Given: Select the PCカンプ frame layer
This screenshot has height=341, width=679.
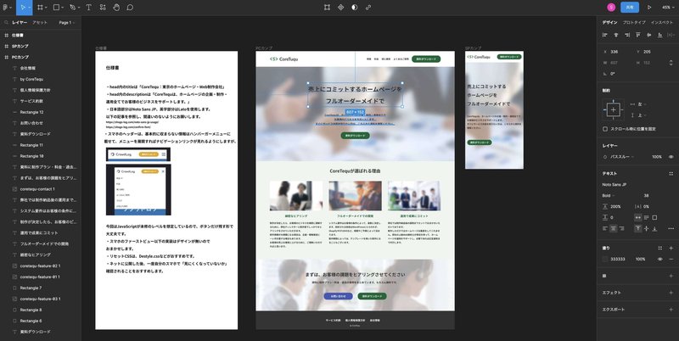Looking at the screenshot, I should click(20, 57).
